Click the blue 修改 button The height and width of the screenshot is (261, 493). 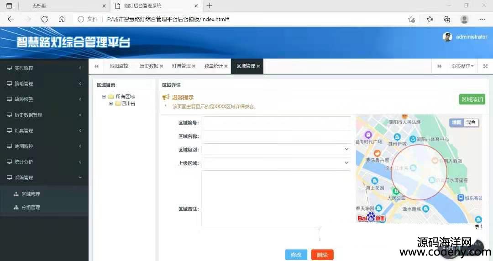point(296,255)
